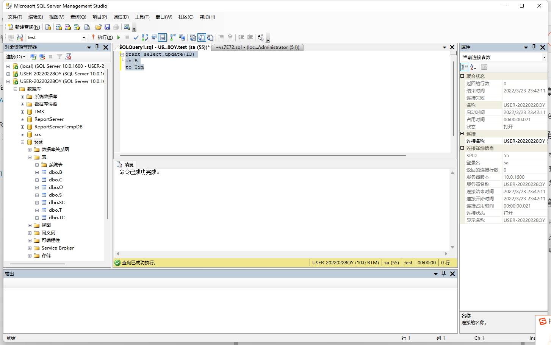Pin the 输出 panel

click(x=444, y=273)
